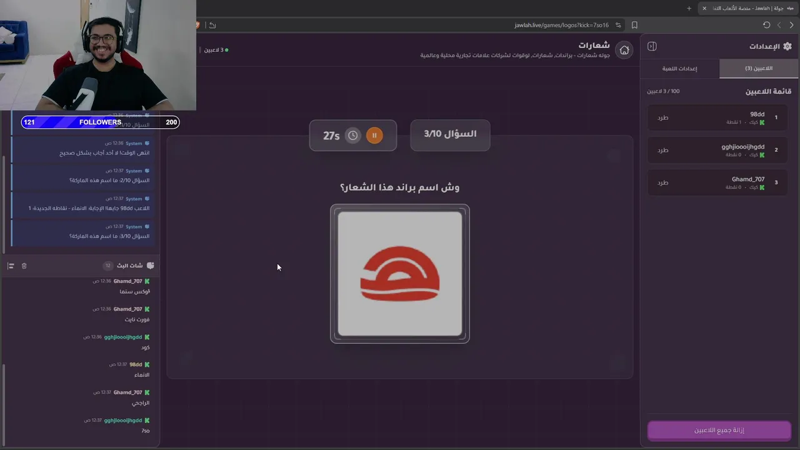Switch to اللاعبين (3) tab
Image resolution: width=800 pixels, height=450 pixels.
pyautogui.click(x=759, y=69)
